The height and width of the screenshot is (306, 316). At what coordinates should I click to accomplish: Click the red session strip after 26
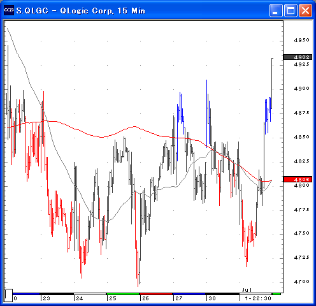pyautogui.click(x=156, y=294)
